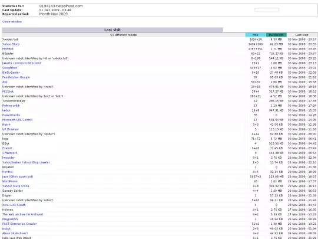Screen dimensions: 318x239
Task: Select the 'Month Nov 2009' reported period text
Action: [x=54, y=14]
